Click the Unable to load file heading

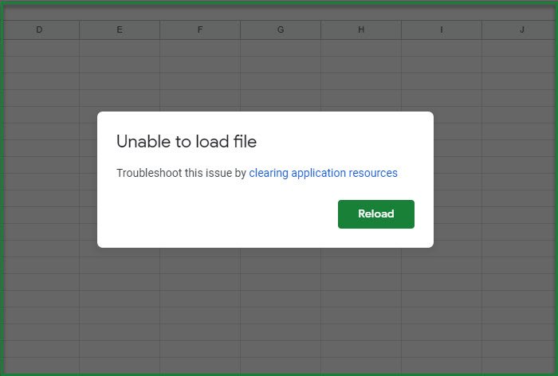tap(187, 142)
